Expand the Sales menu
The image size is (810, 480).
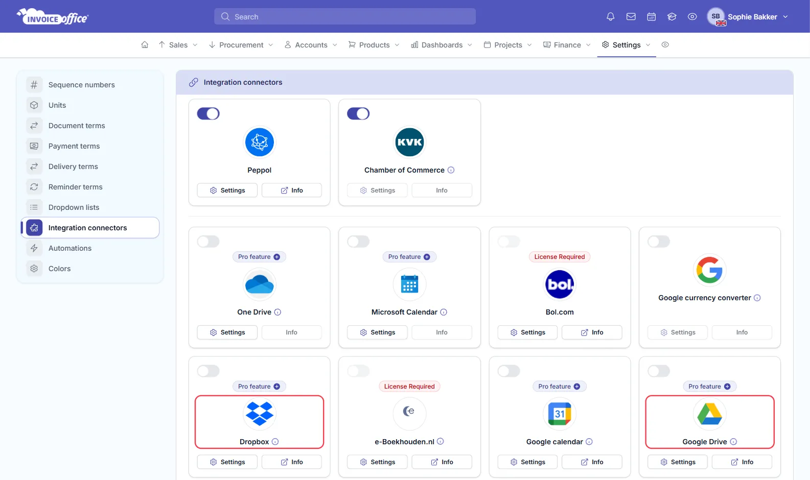coord(178,45)
